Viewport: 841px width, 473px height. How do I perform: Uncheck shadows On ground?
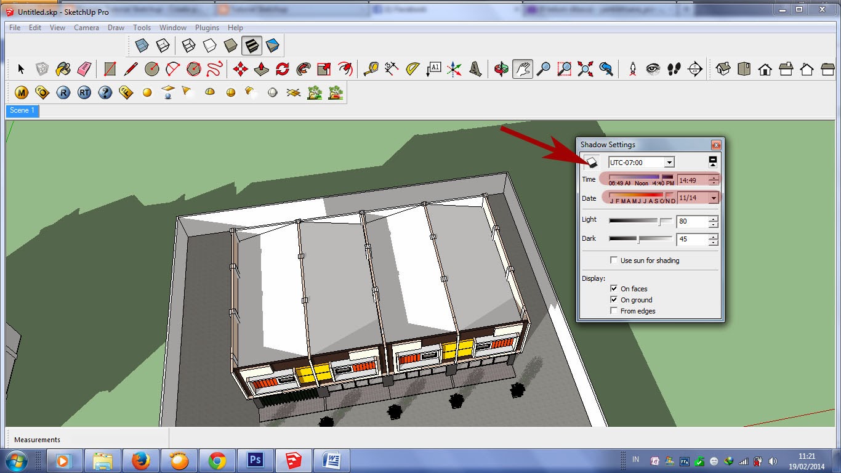[614, 300]
